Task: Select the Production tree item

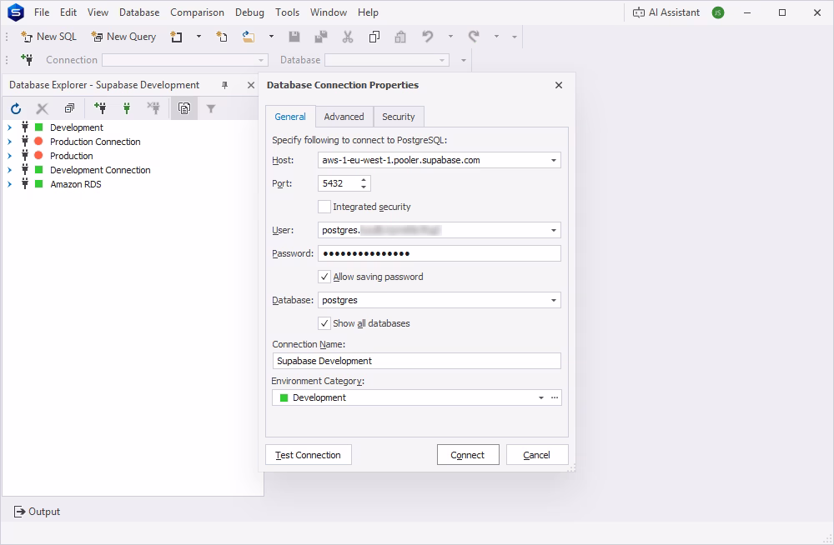Action: [x=71, y=156]
